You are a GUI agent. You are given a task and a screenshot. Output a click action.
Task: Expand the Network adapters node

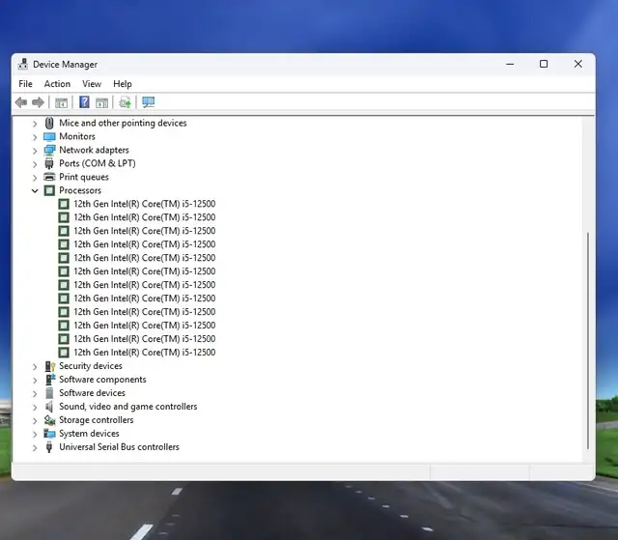tap(35, 151)
